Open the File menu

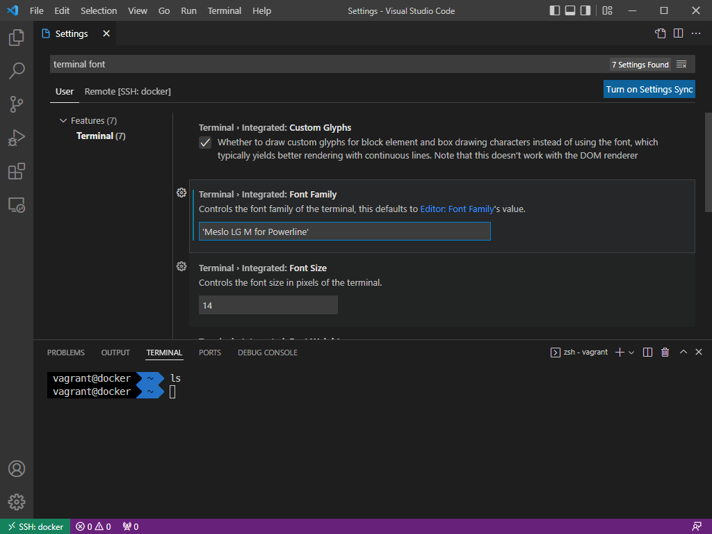pos(37,11)
